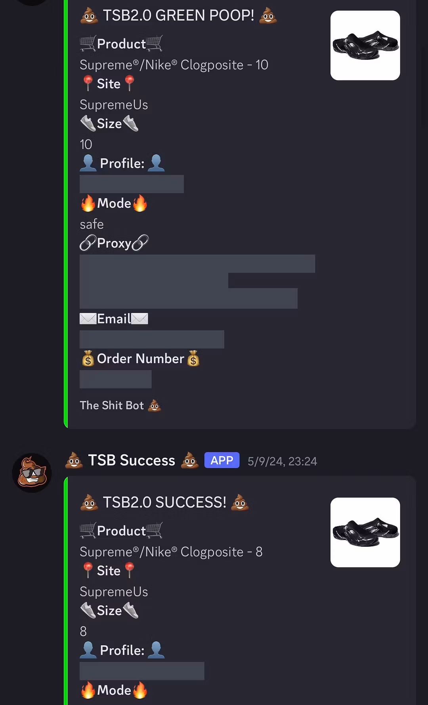
Task: Reveal hidden Profile spoiler in first embed
Action: [x=132, y=184]
